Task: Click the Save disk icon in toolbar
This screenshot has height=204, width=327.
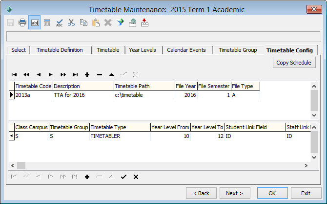Action: click(x=10, y=23)
